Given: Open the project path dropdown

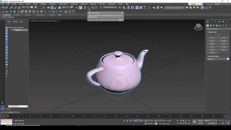Looking at the screenshot, I should (x=175, y=8).
